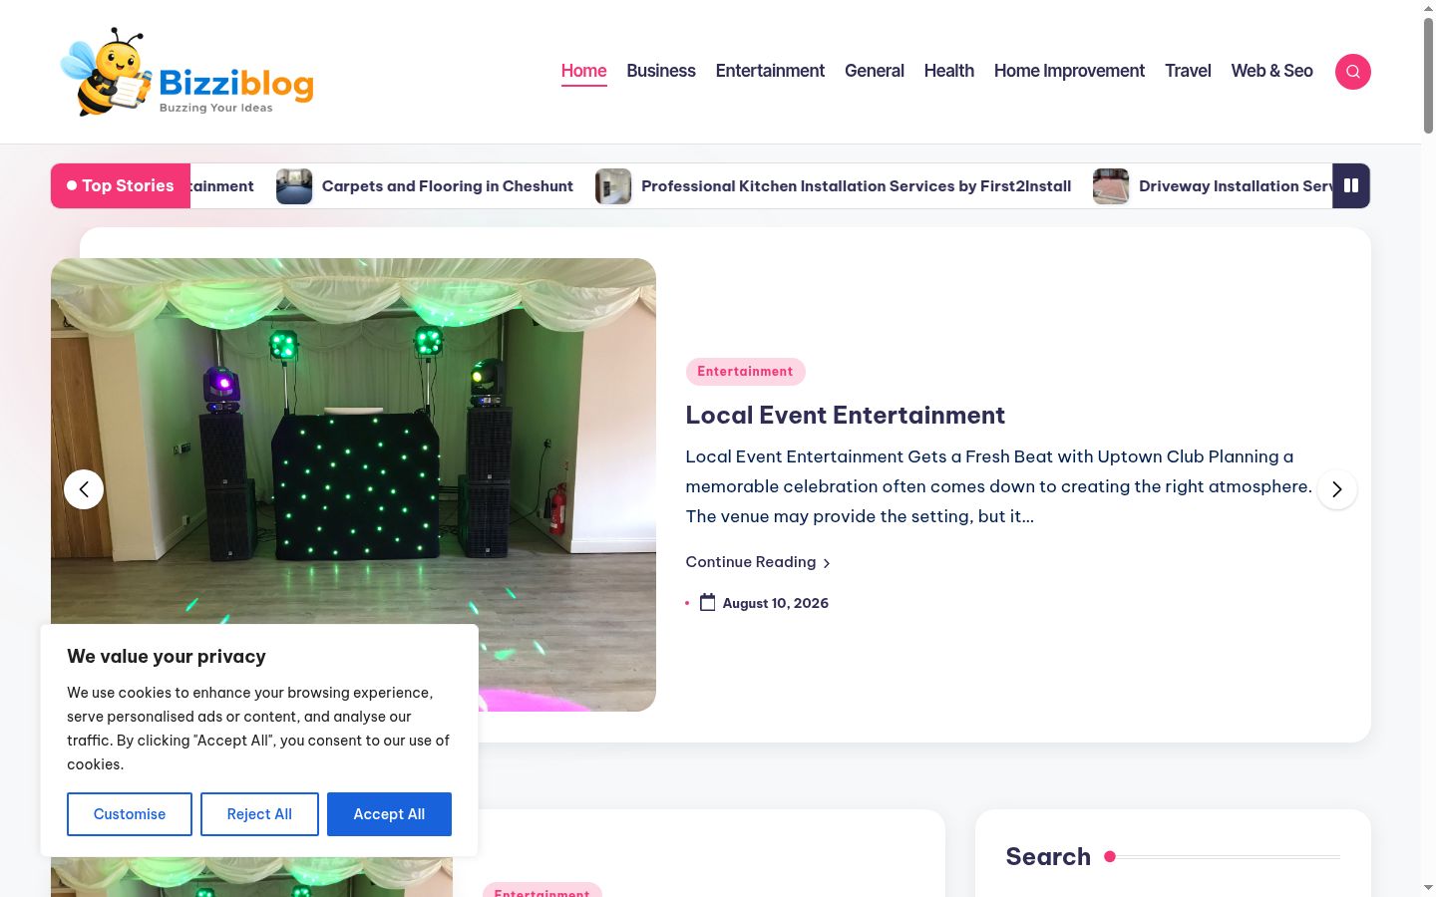
Task: Click the calendar icon beside August 10, 2026
Action: [x=707, y=603]
